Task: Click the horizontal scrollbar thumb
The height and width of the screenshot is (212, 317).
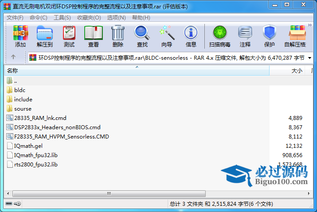Action: 109,193
